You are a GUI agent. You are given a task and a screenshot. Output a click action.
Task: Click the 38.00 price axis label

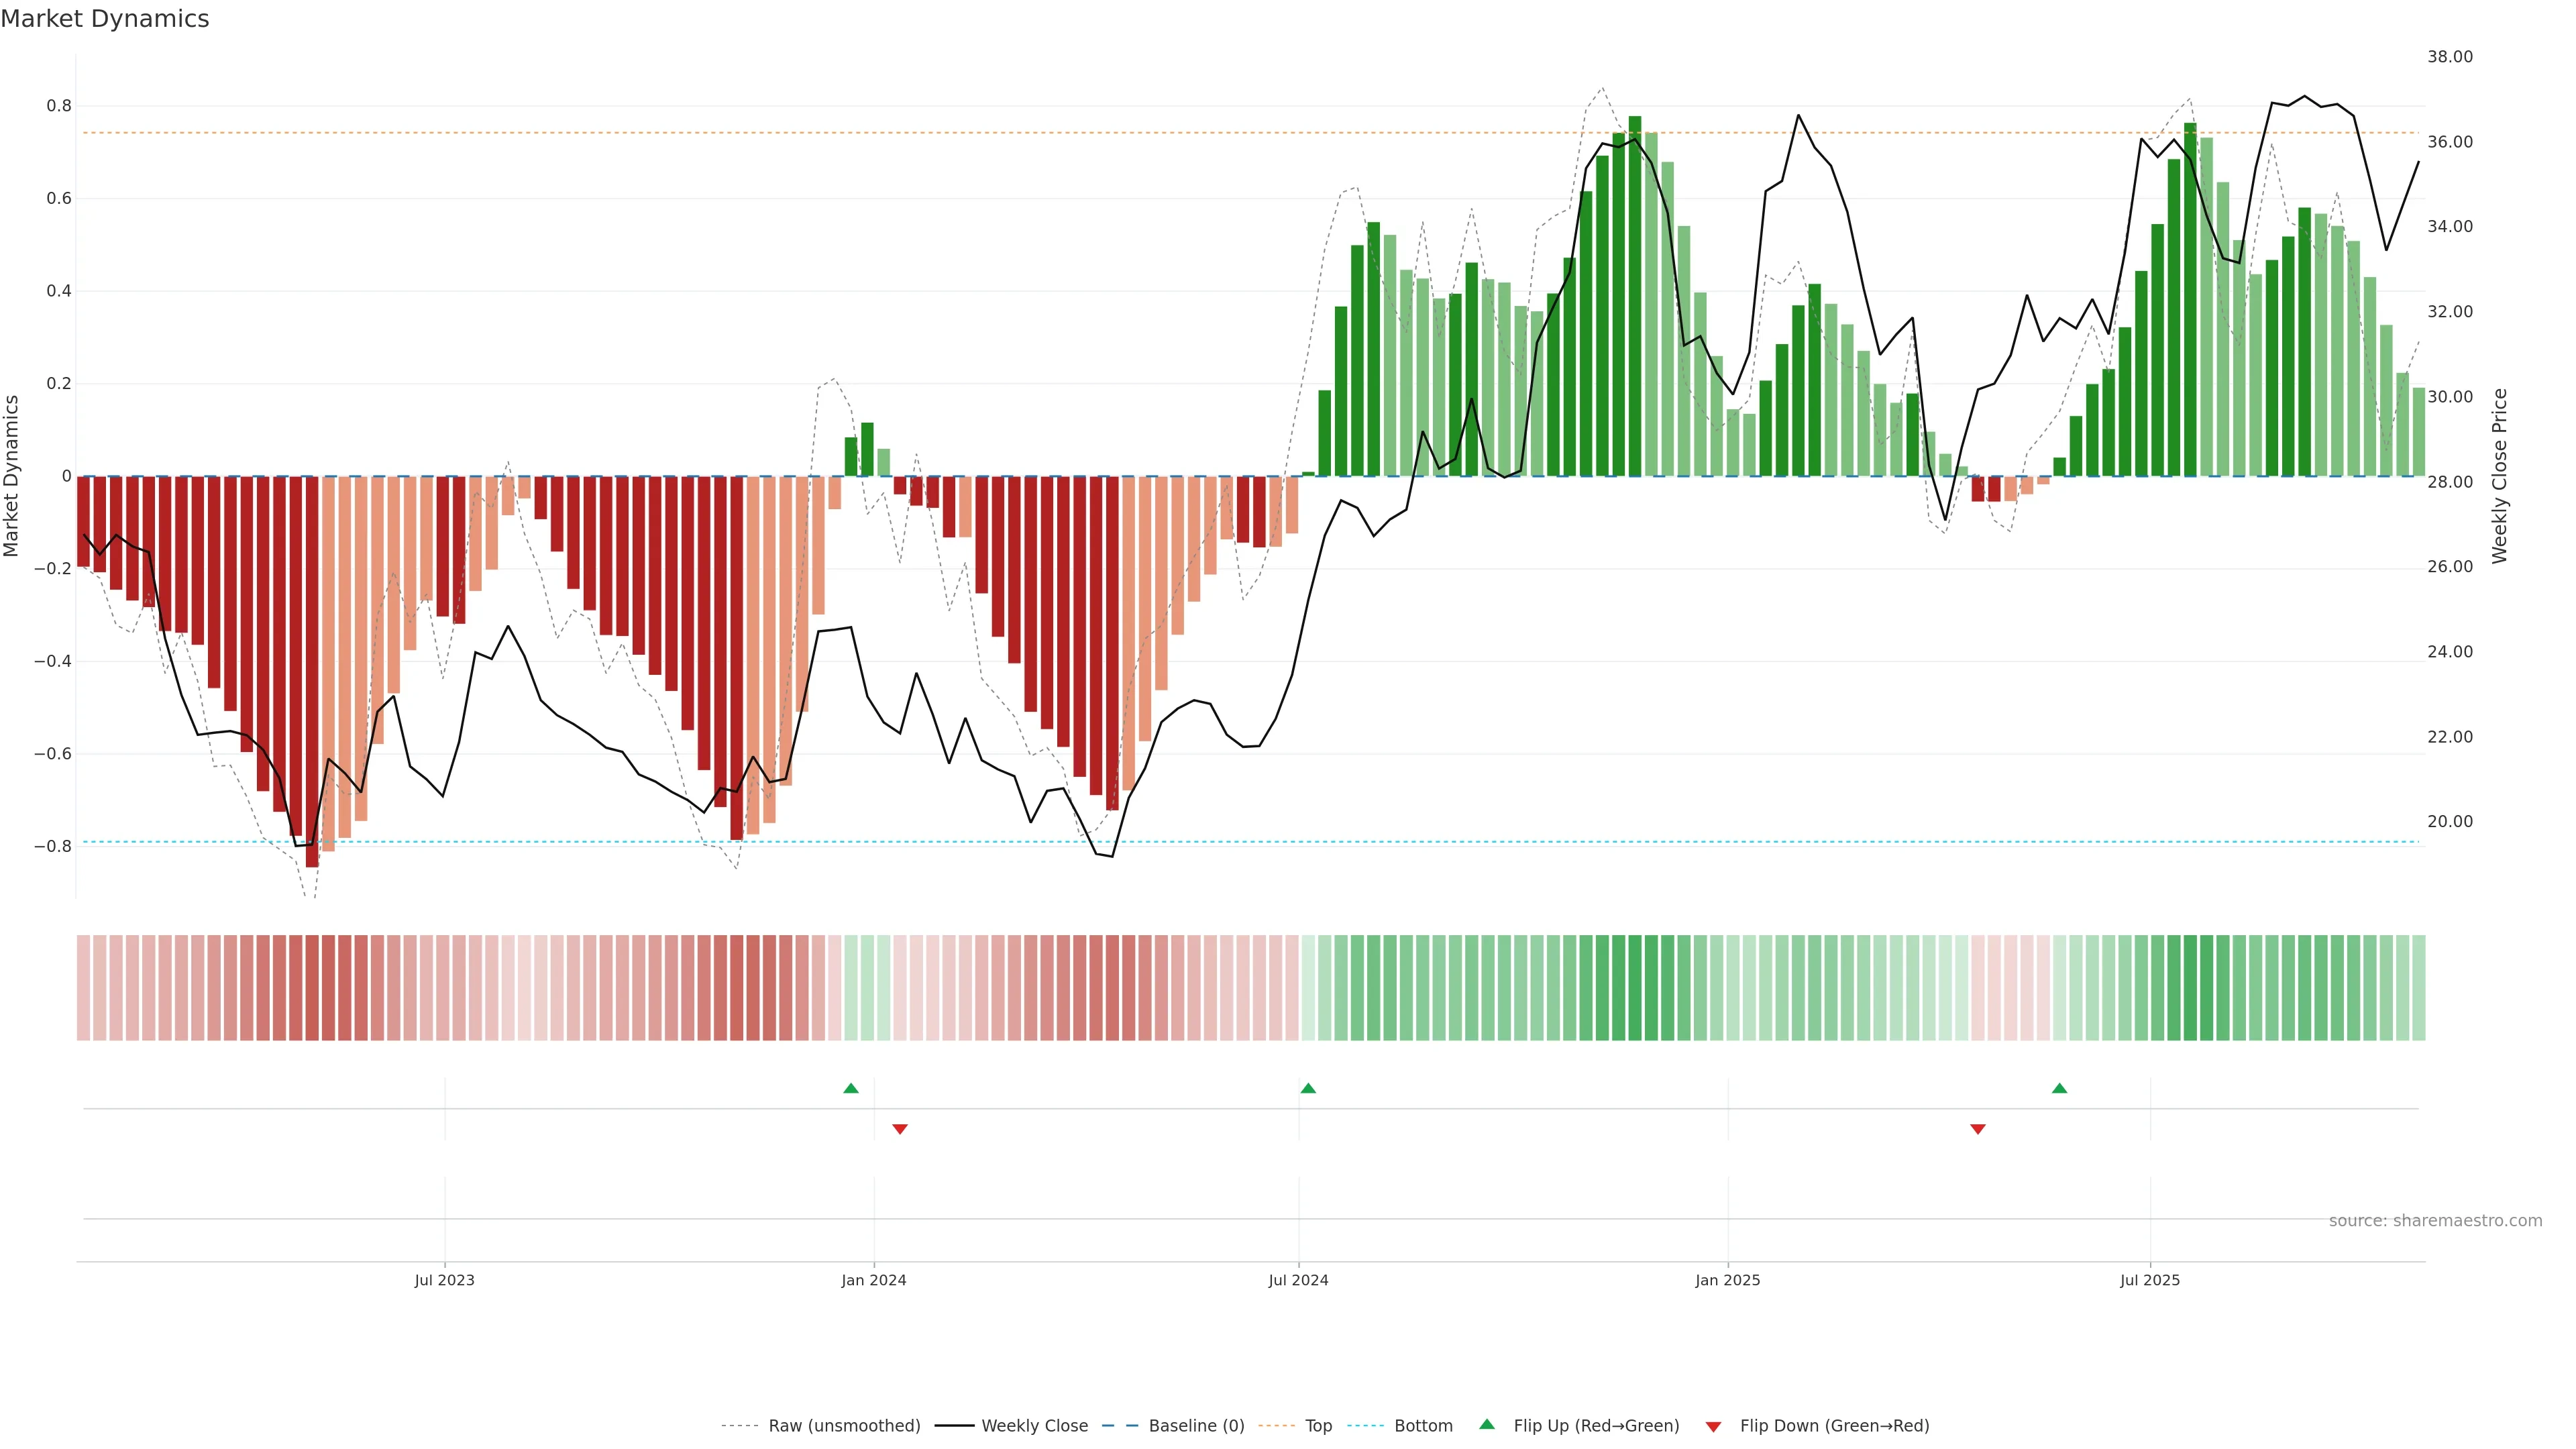2449,57
